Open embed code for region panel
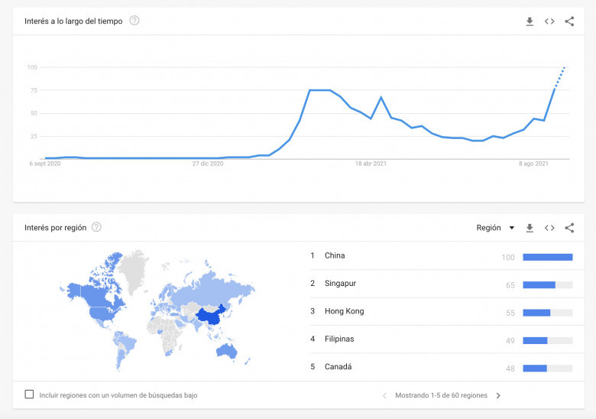Viewport: 596px width, 419px height. point(549,228)
